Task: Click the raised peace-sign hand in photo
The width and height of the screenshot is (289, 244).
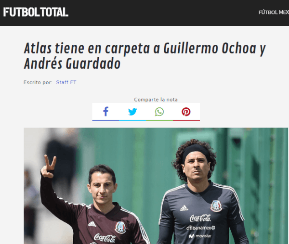Action: (48, 167)
